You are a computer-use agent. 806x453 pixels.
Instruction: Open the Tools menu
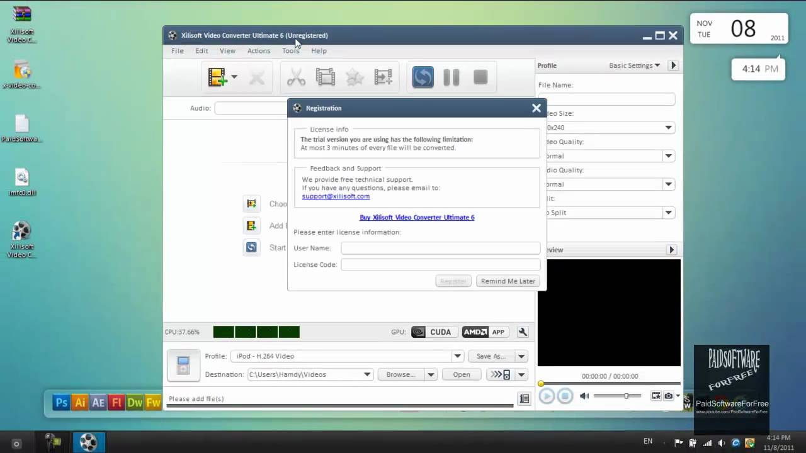click(291, 51)
